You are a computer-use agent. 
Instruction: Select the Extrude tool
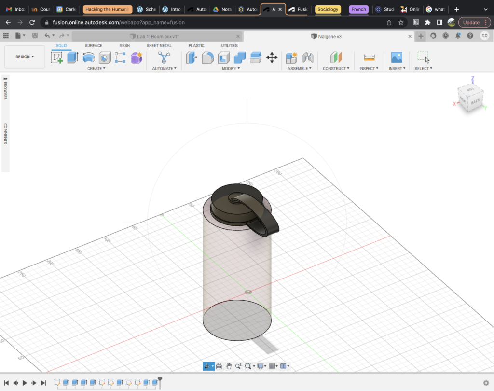[x=73, y=57]
